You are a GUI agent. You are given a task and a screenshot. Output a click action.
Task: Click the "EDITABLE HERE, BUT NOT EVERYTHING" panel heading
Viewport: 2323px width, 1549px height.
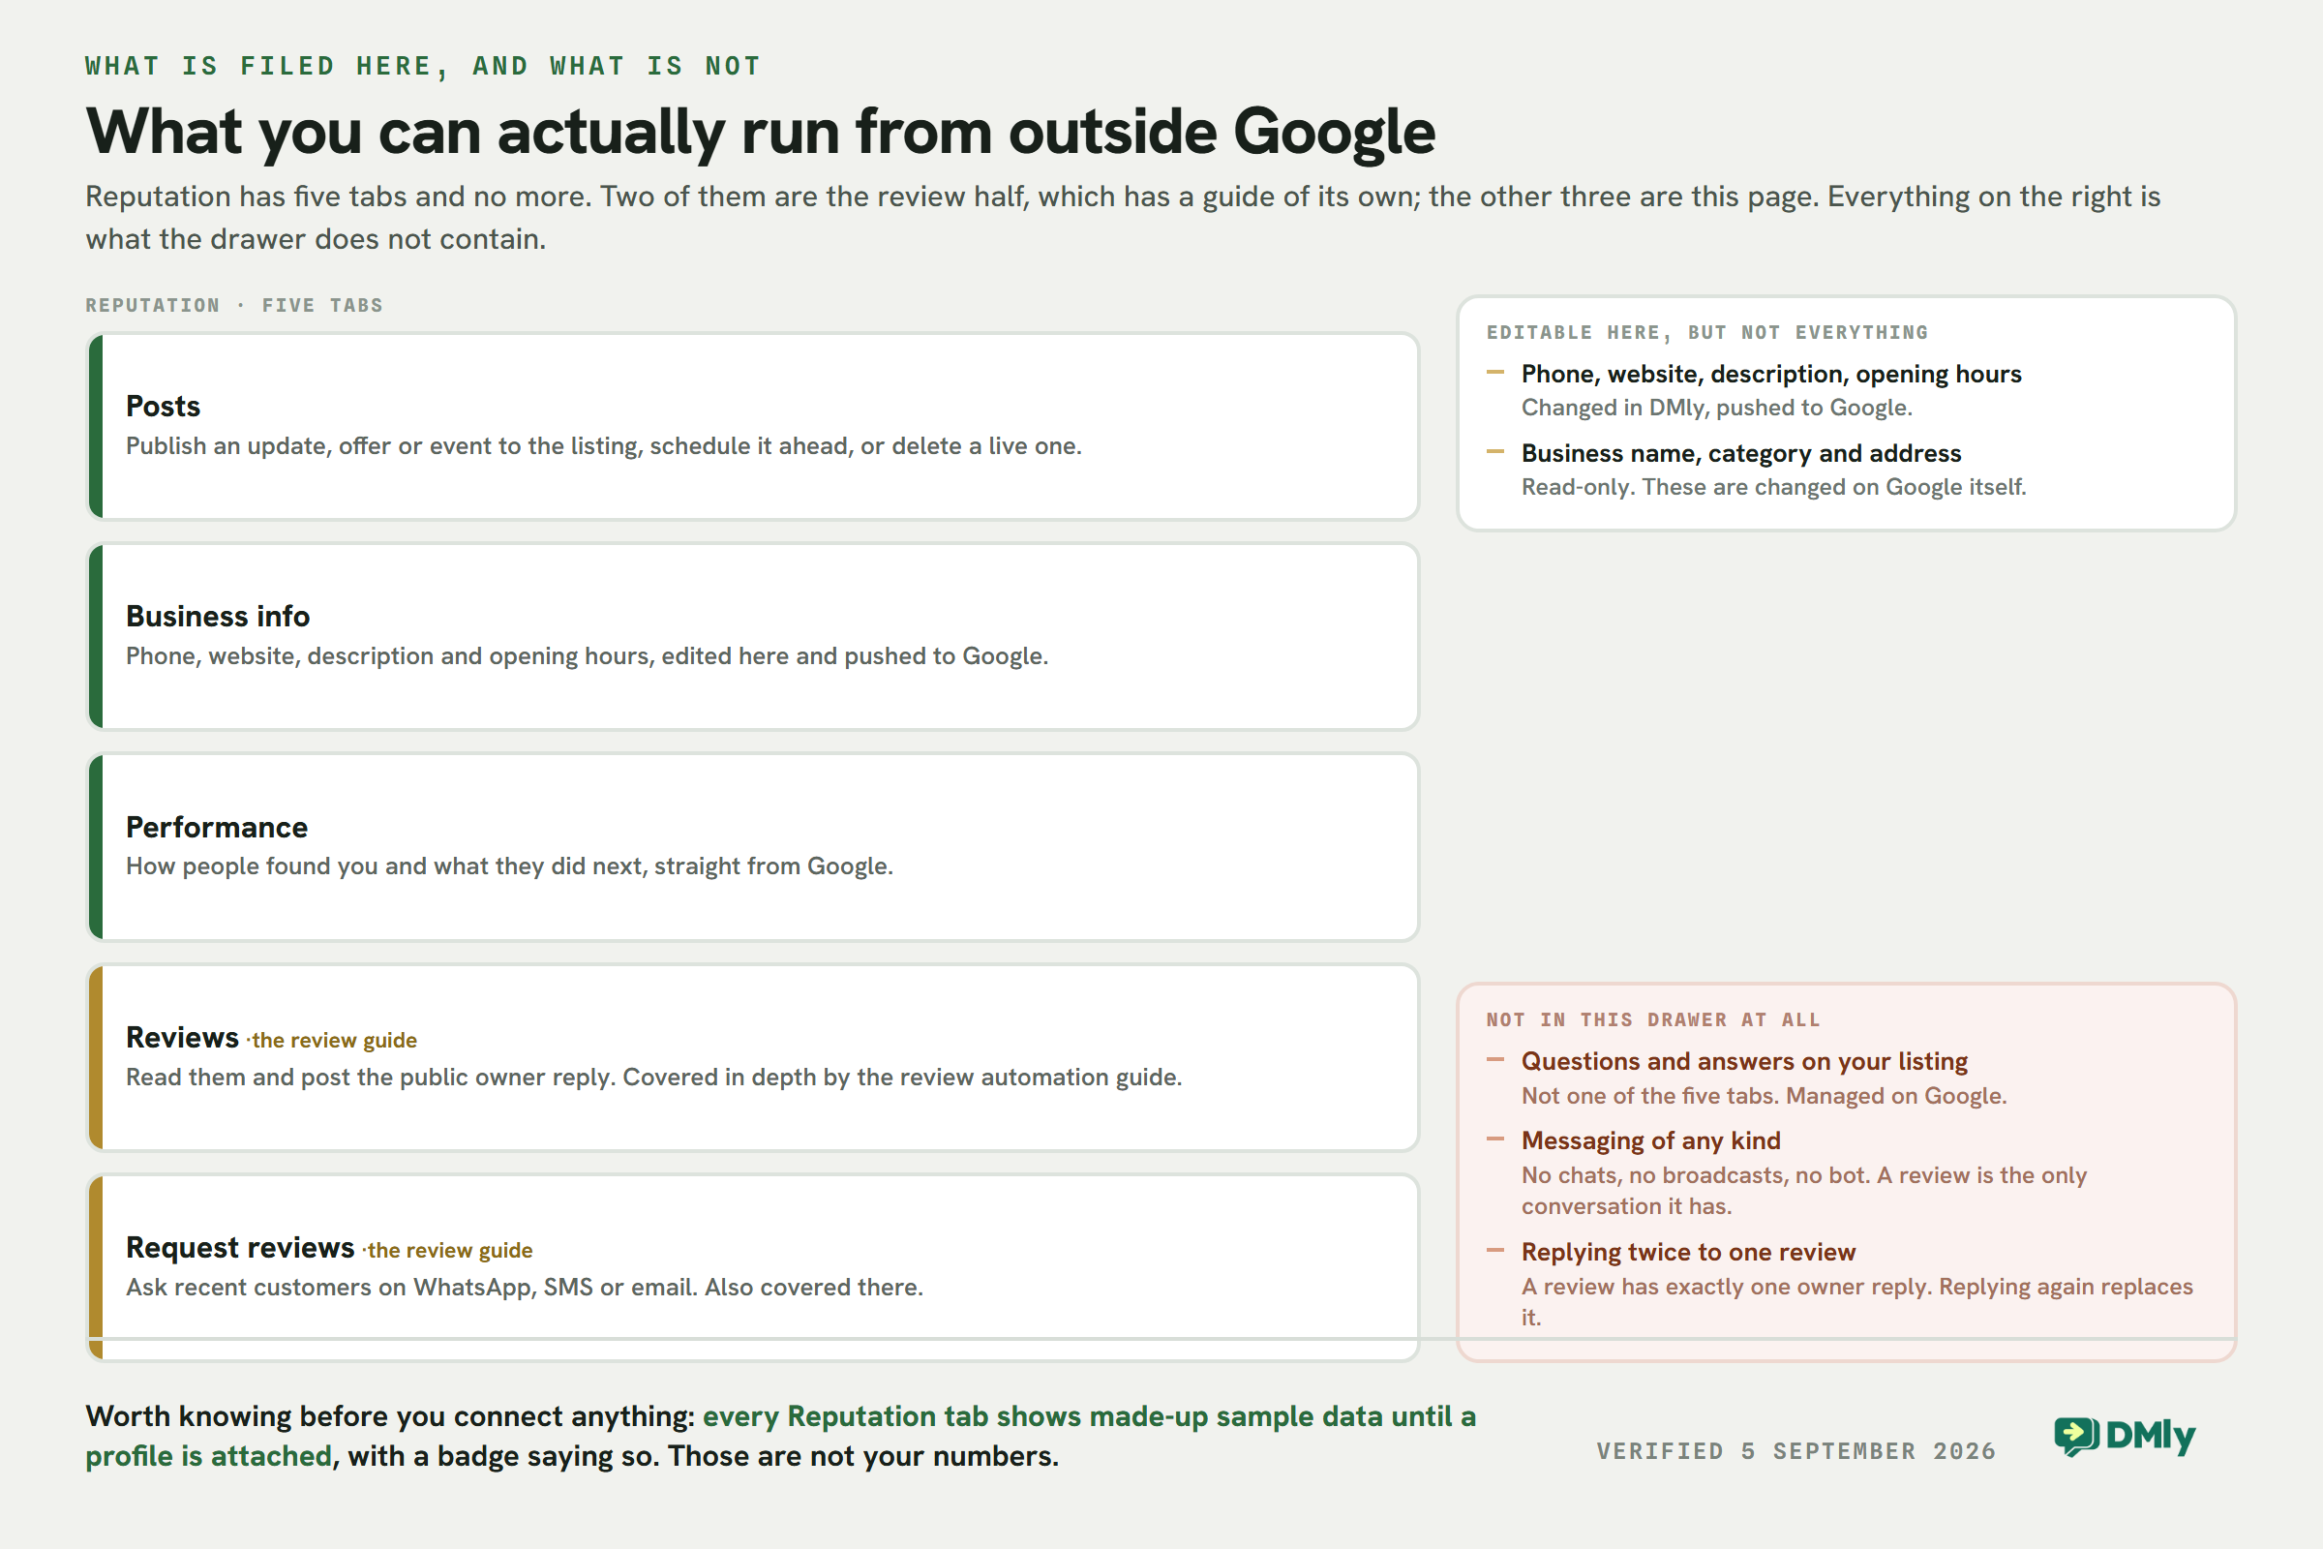1706,333
